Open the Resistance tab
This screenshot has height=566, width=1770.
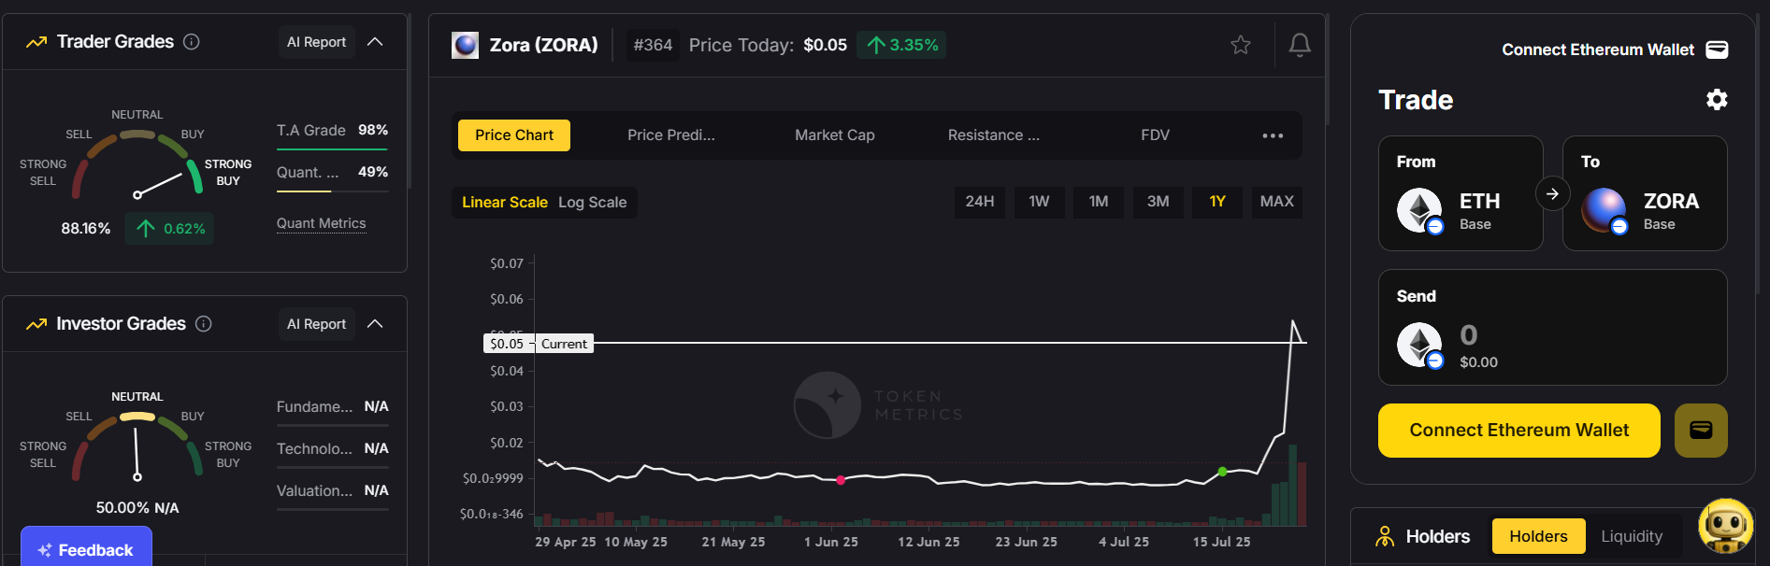[x=994, y=135]
